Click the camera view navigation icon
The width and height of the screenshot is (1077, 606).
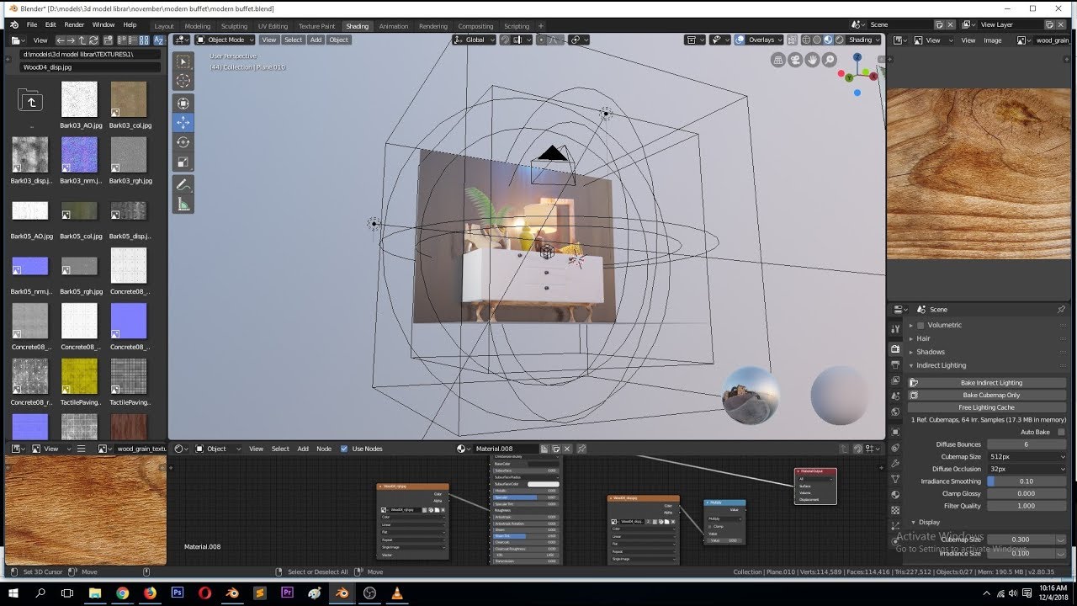[795, 60]
